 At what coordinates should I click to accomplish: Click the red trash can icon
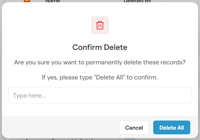[x=100, y=25]
